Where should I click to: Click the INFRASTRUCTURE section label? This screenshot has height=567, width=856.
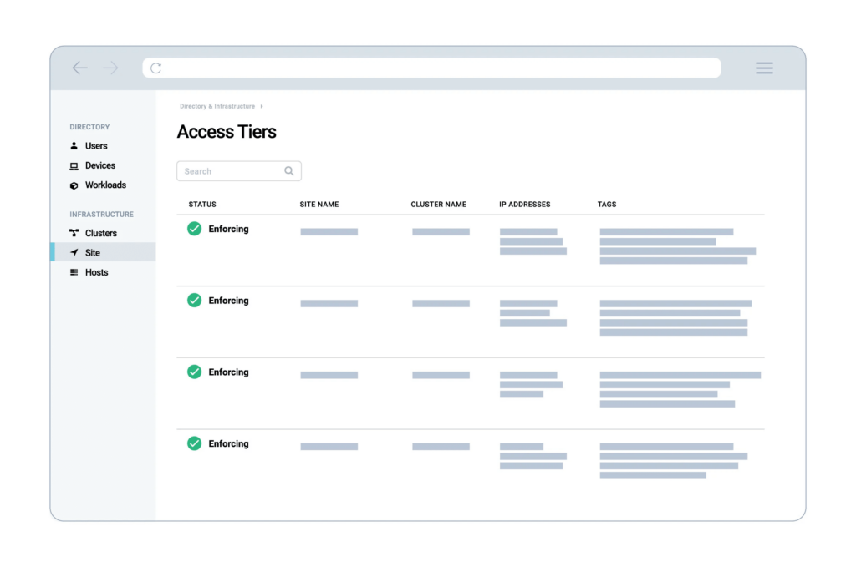tap(101, 215)
